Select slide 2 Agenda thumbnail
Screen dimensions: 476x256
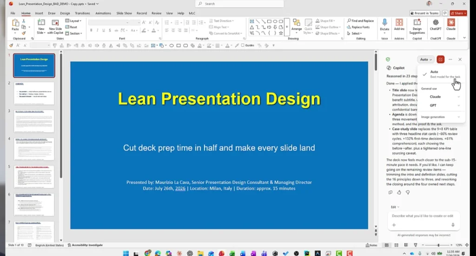coord(33,93)
